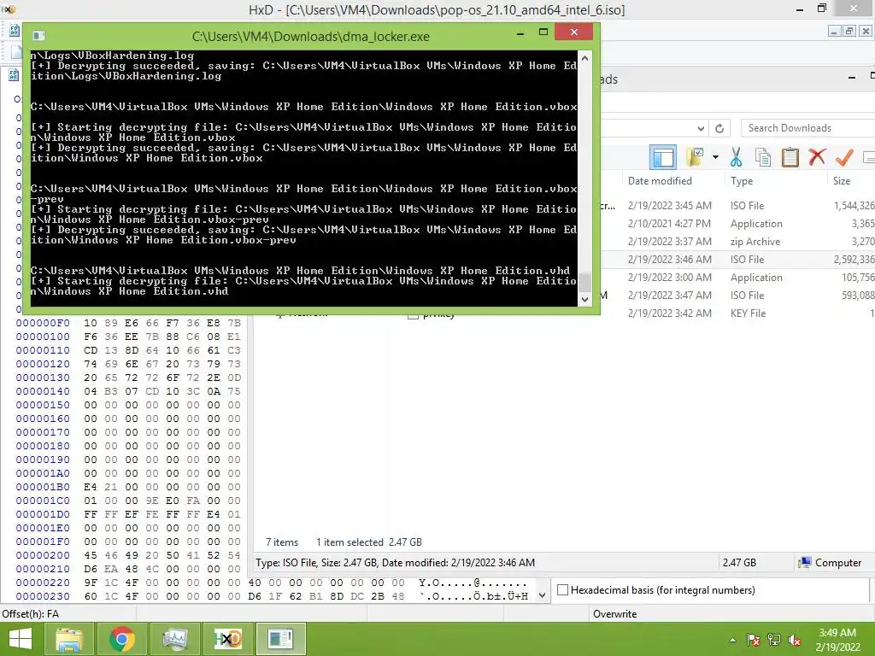The height and width of the screenshot is (656, 875).
Task: Refresh the Downloads folder view
Action: click(719, 128)
